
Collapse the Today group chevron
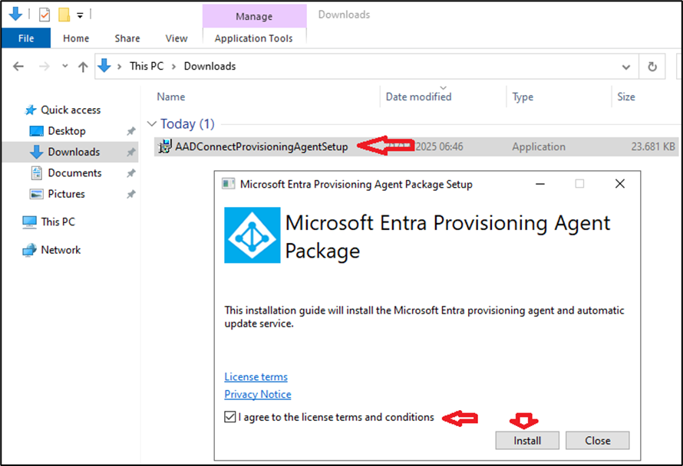coord(152,124)
